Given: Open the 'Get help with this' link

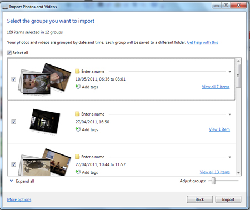Looking at the screenshot, I should (203, 42).
